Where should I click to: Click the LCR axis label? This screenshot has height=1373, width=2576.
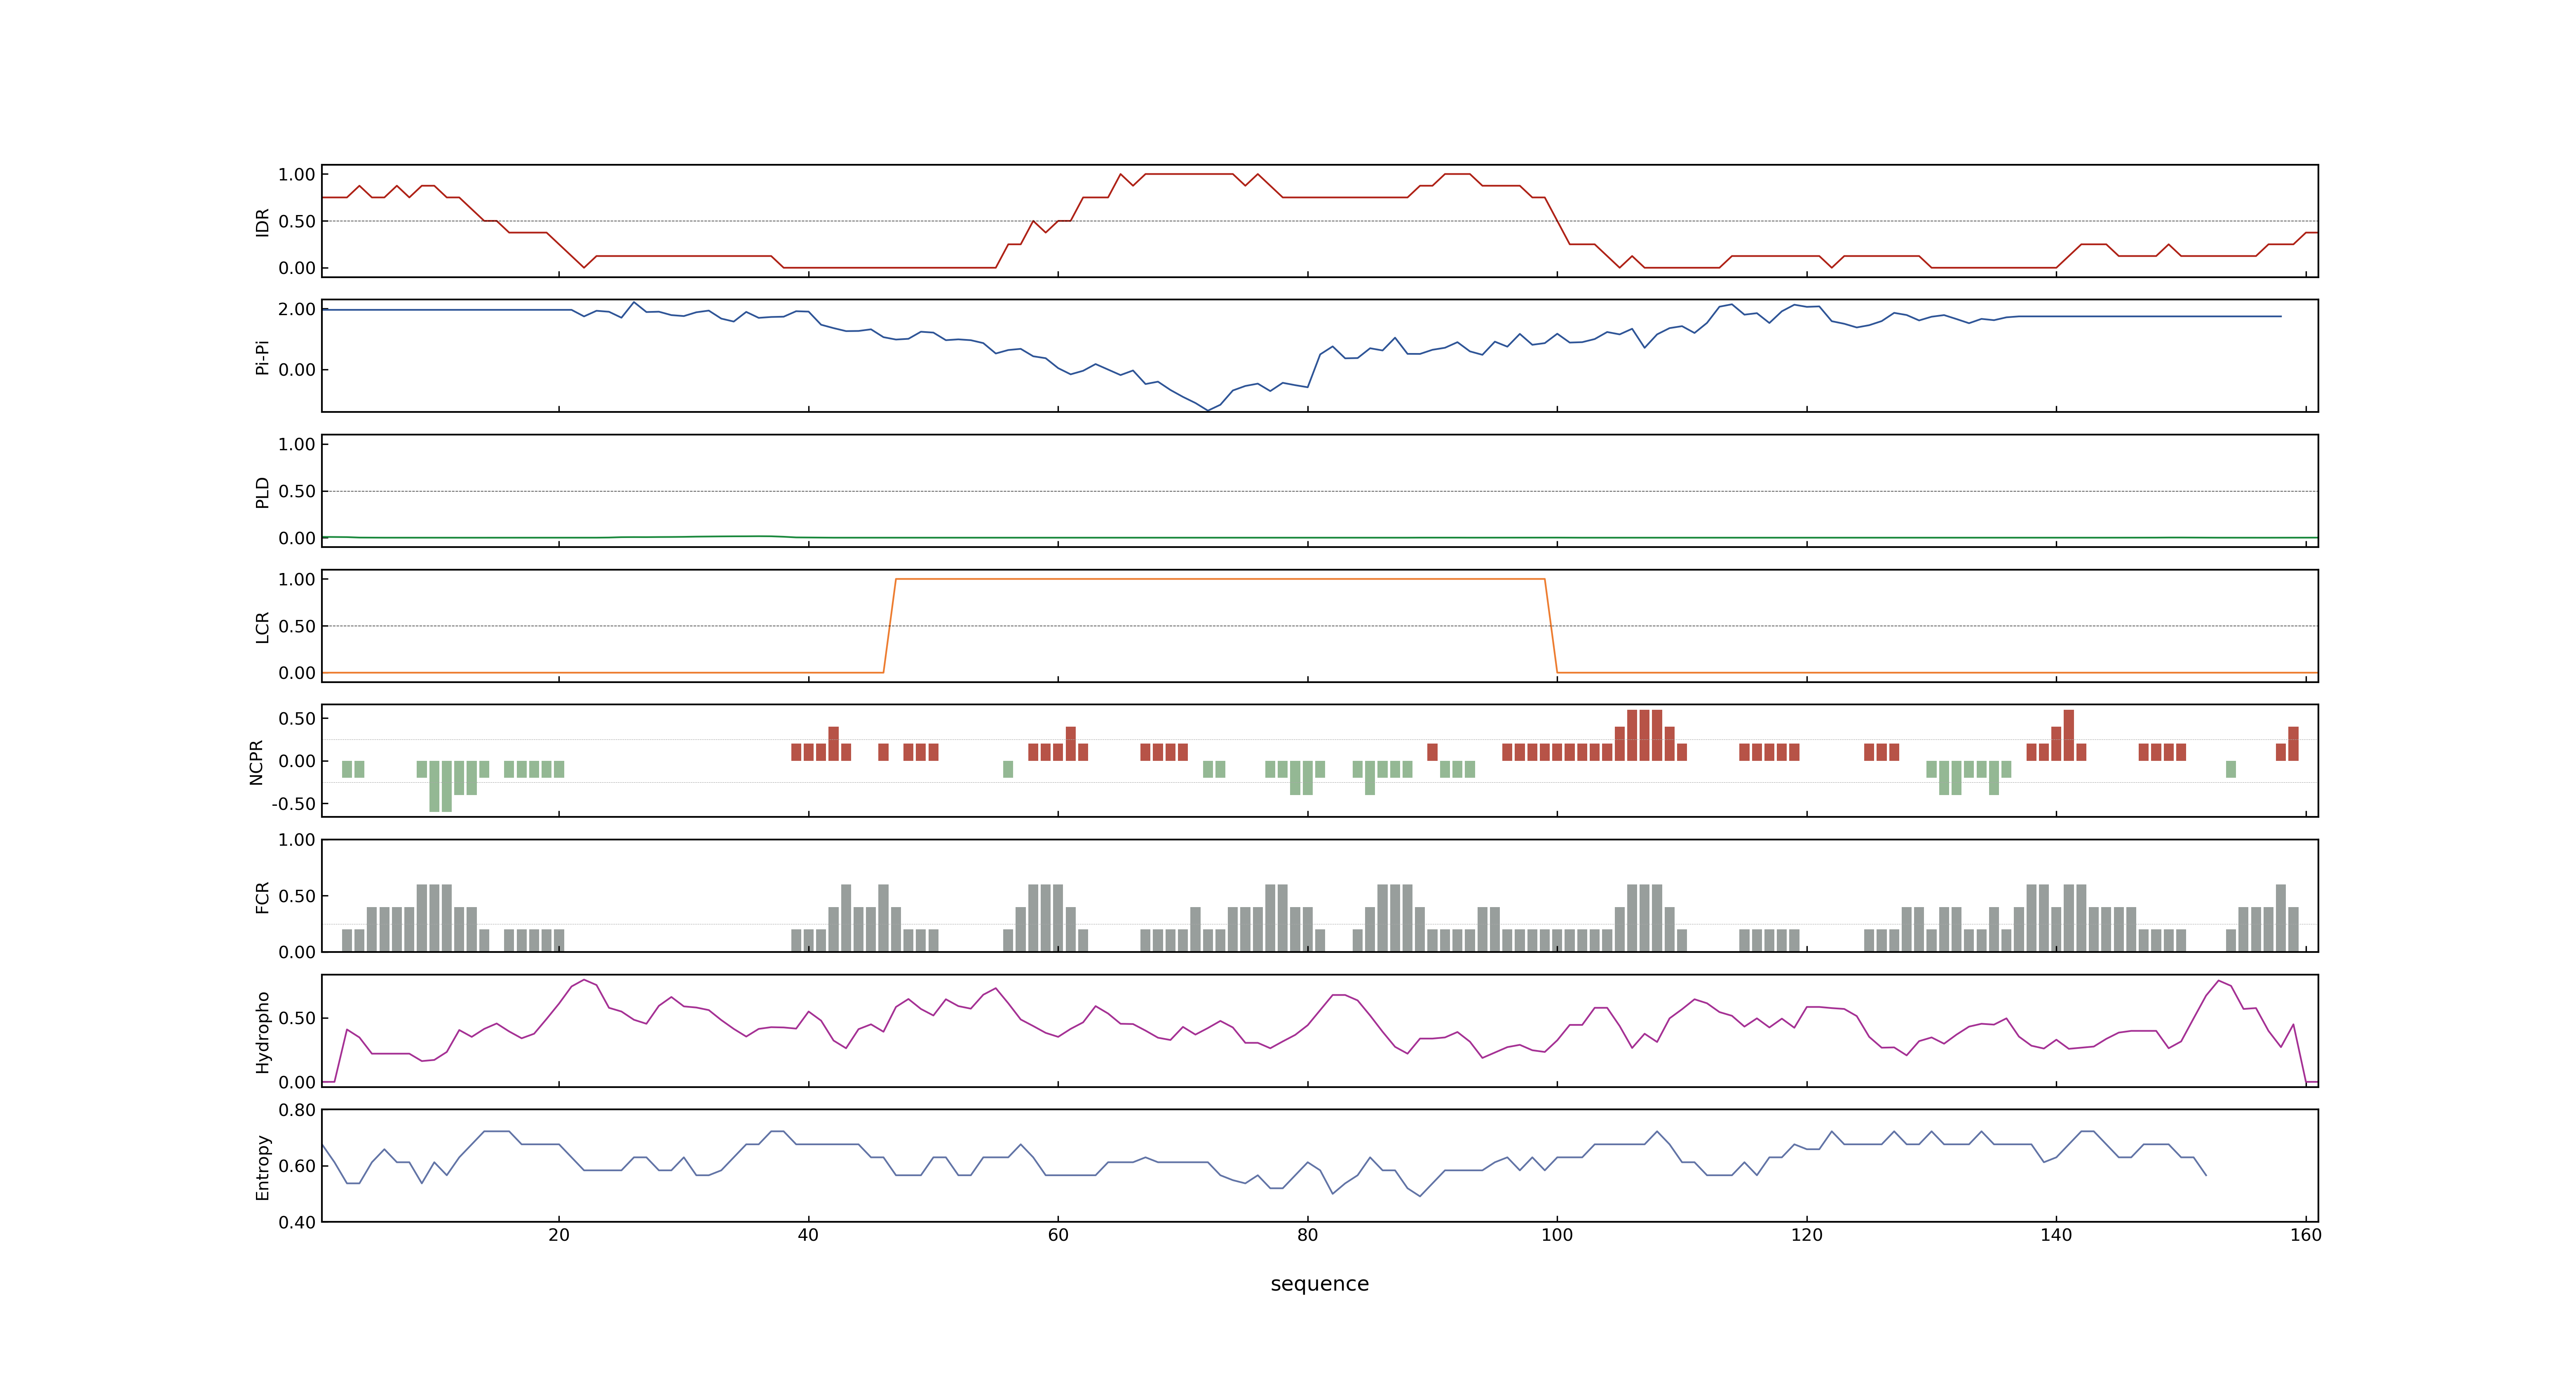[x=262, y=627]
